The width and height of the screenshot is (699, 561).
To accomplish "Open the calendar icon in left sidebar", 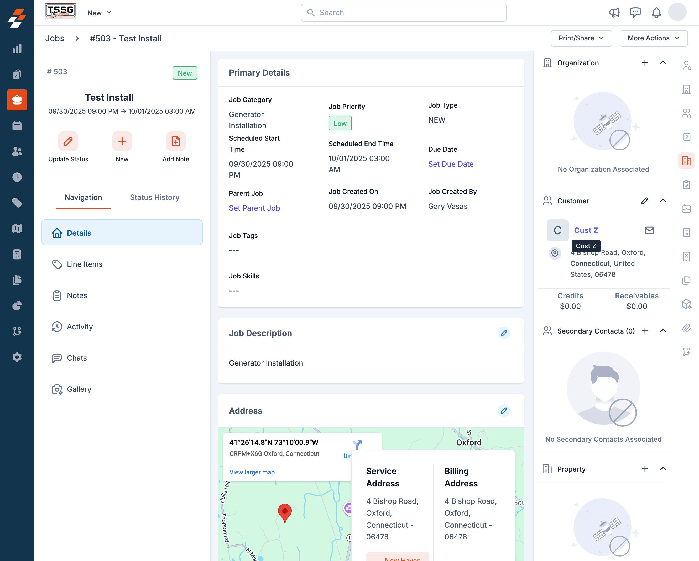I will coord(17,126).
